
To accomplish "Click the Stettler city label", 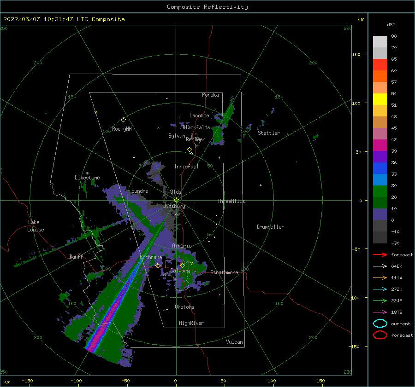I will click(269, 133).
